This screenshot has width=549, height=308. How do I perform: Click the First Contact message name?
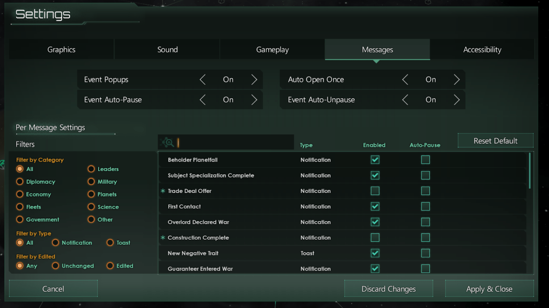click(184, 206)
